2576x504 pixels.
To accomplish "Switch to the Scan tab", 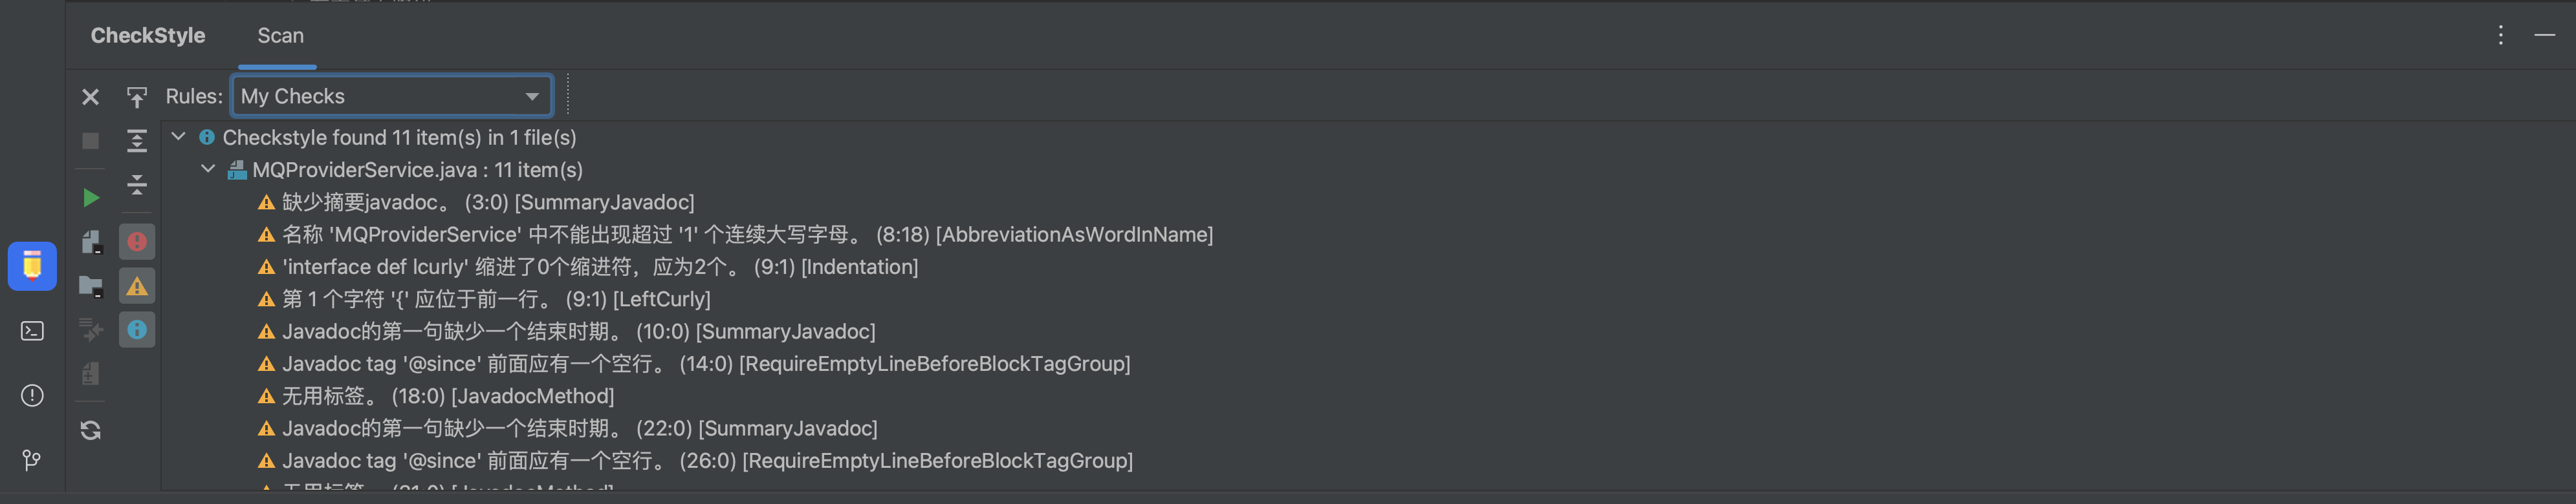I will click(280, 36).
